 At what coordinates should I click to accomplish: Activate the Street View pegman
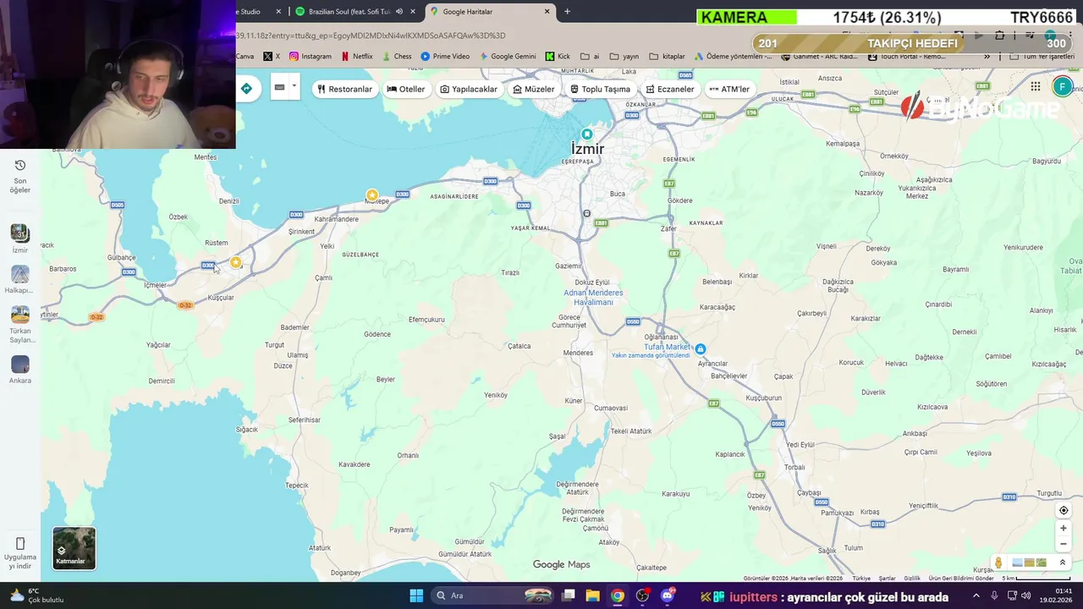pos(998,562)
